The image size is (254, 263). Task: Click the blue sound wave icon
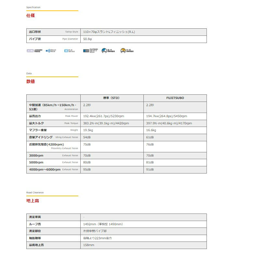47,51
